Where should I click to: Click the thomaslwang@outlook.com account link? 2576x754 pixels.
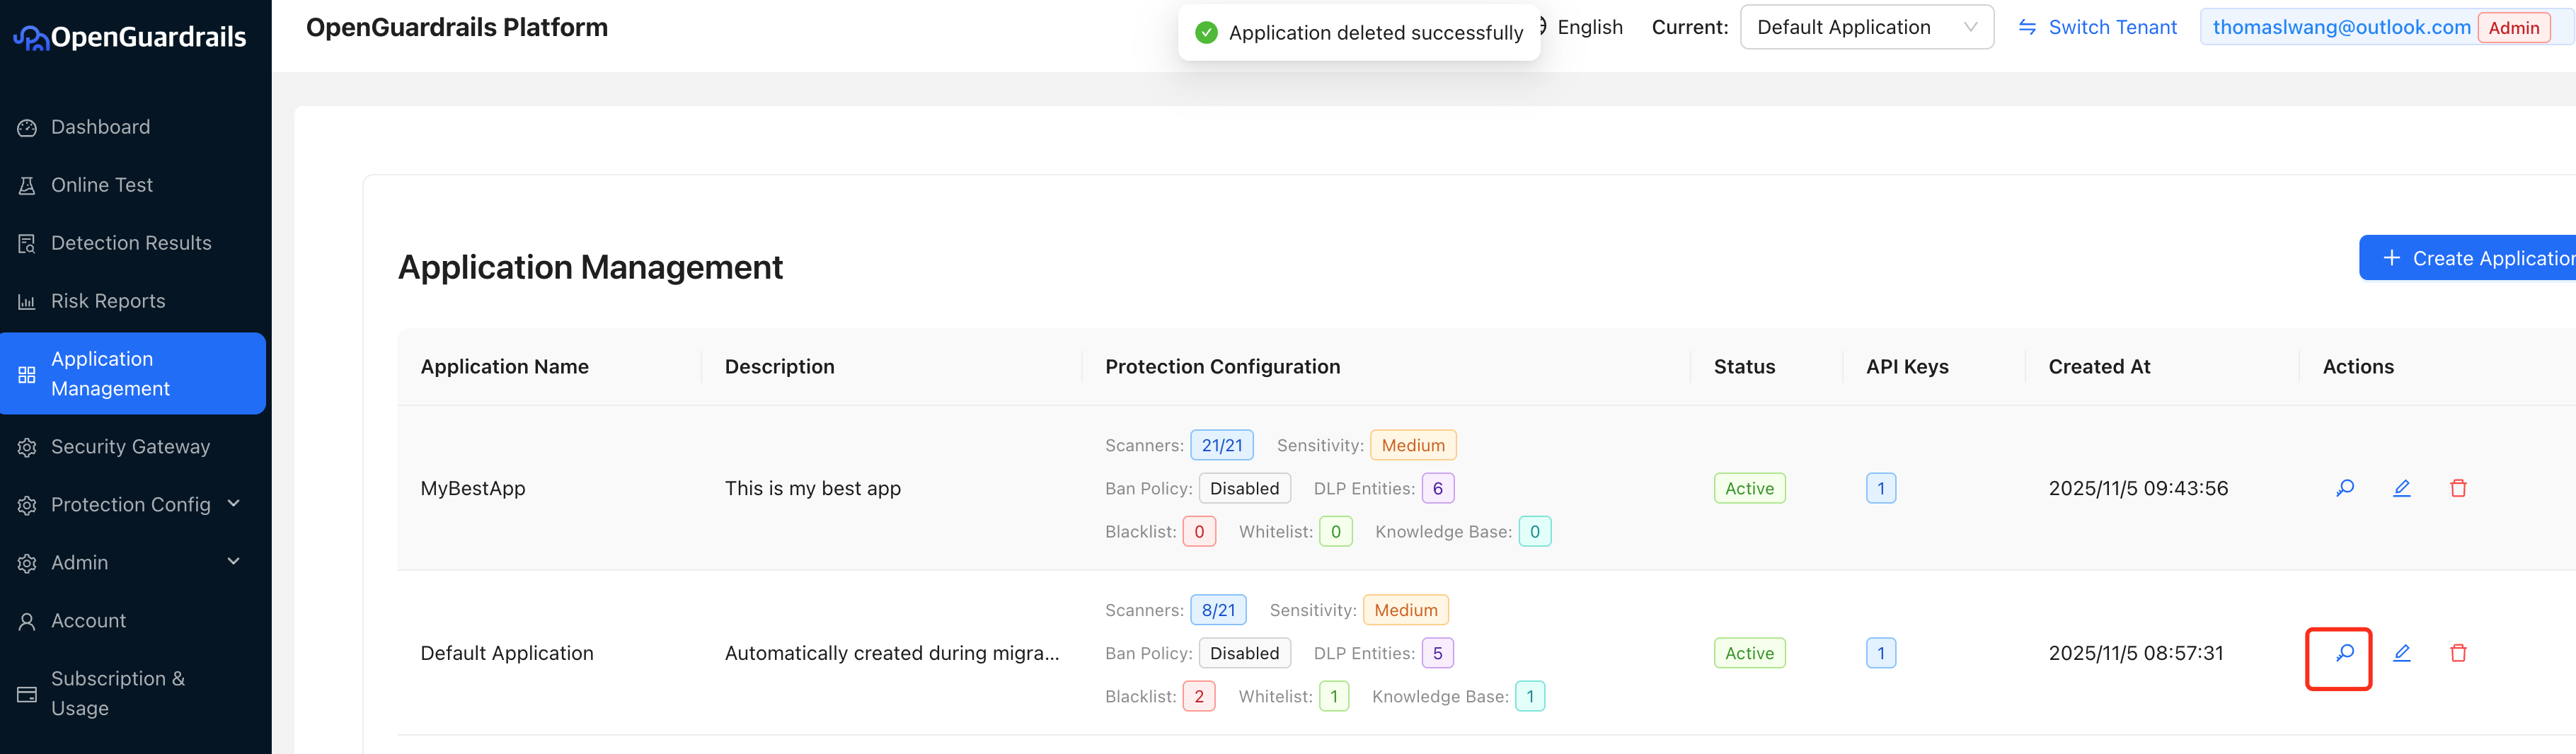[2339, 27]
